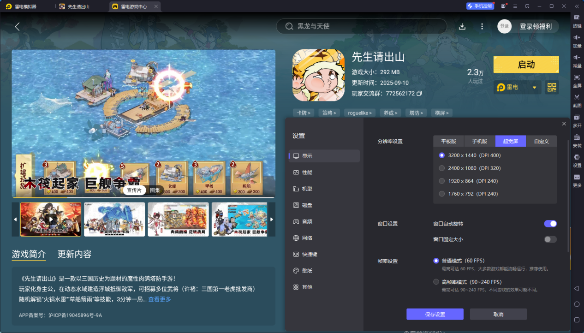
Task: Open the user account icon in the title bar
Action: tap(503, 6)
